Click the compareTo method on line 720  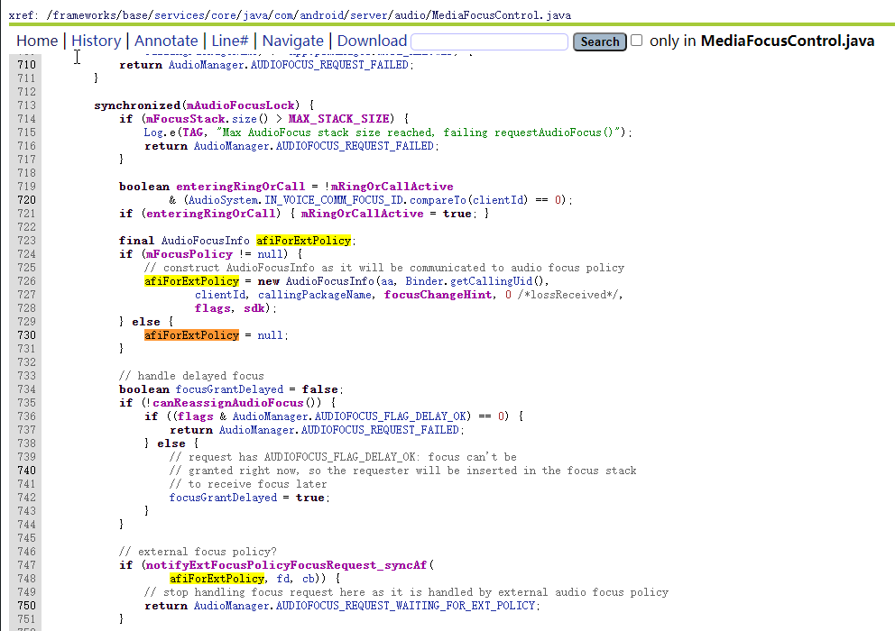(x=438, y=200)
